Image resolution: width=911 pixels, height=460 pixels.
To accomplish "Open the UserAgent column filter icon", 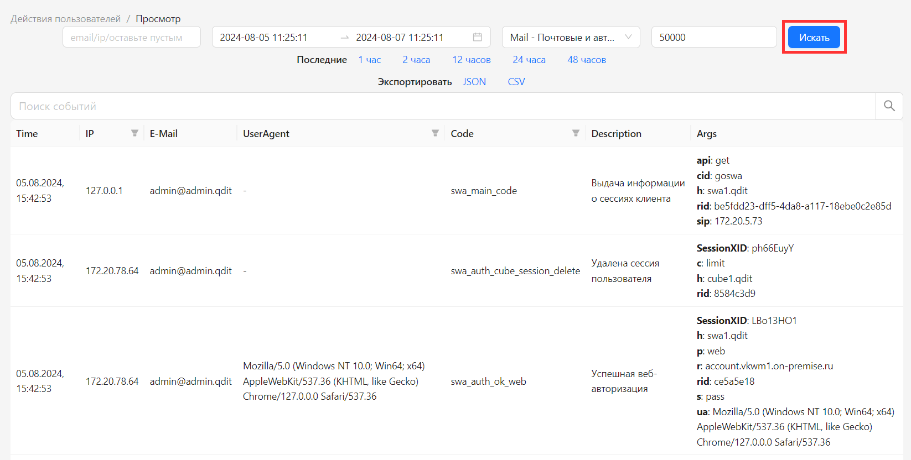I will [x=435, y=133].
